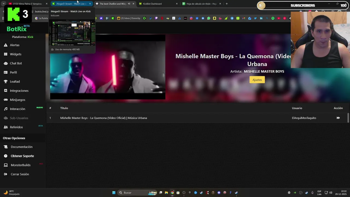This screenshot has height=197, width=350.
Task: Go to Chat Bot section
Action: [16, 63]
